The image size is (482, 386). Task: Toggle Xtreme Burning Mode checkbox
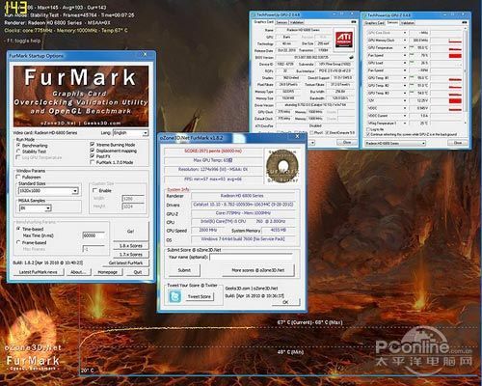[x=93, y=145]
